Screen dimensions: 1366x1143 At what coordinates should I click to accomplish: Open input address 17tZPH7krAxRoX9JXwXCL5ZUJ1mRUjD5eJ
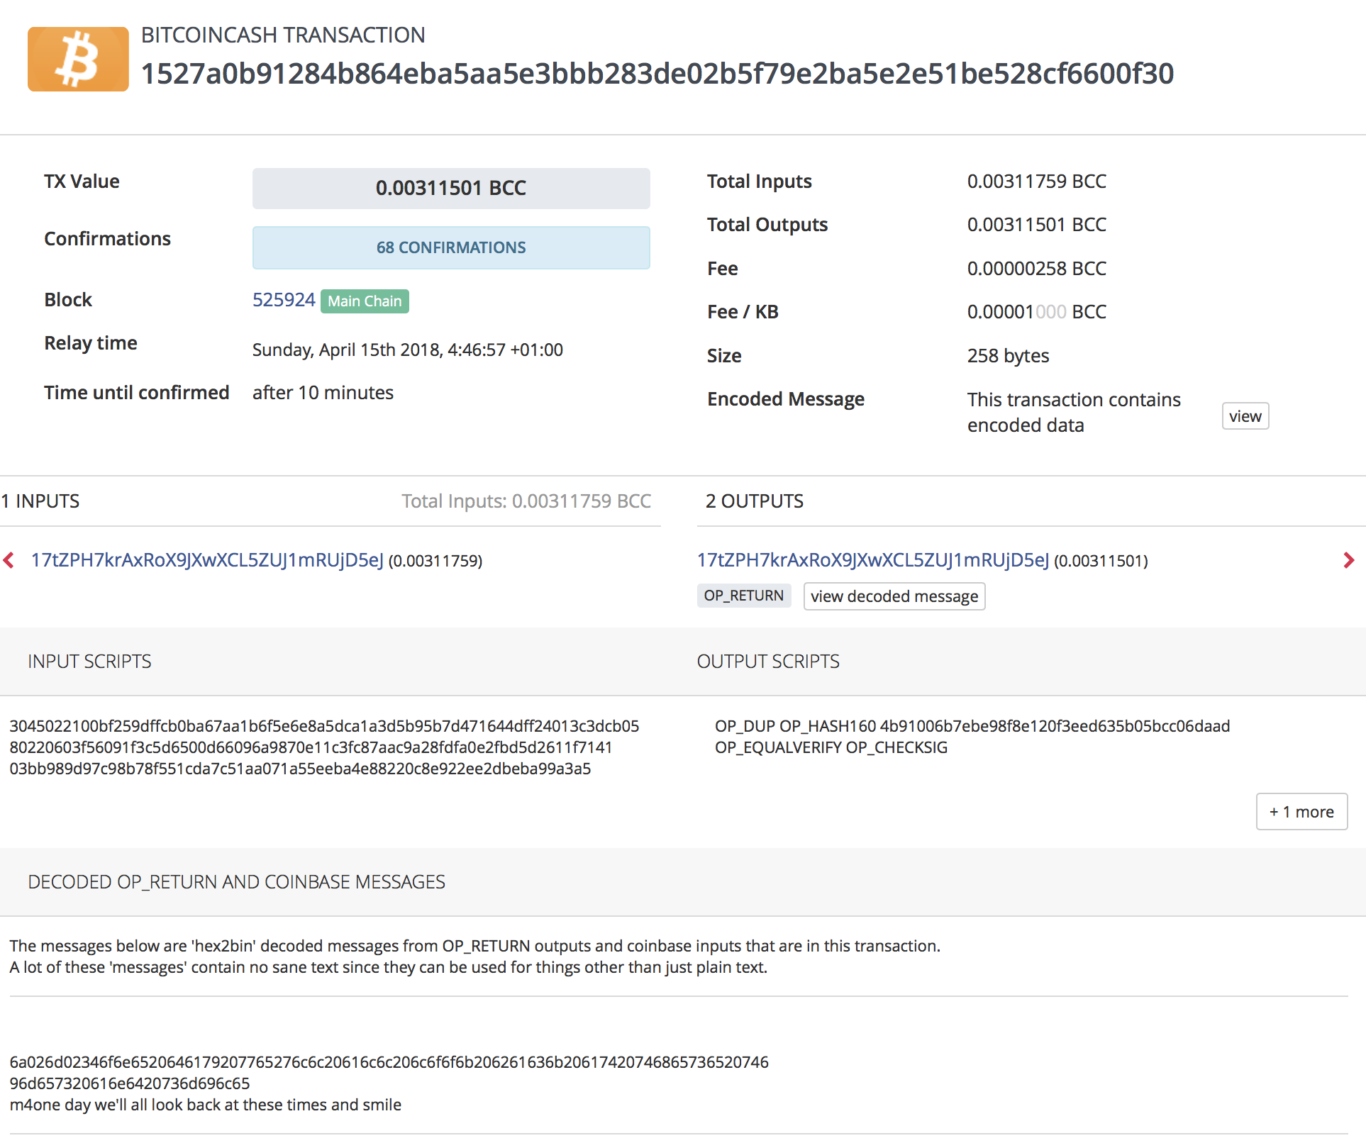pyautogui.click(x=207, y=560)
